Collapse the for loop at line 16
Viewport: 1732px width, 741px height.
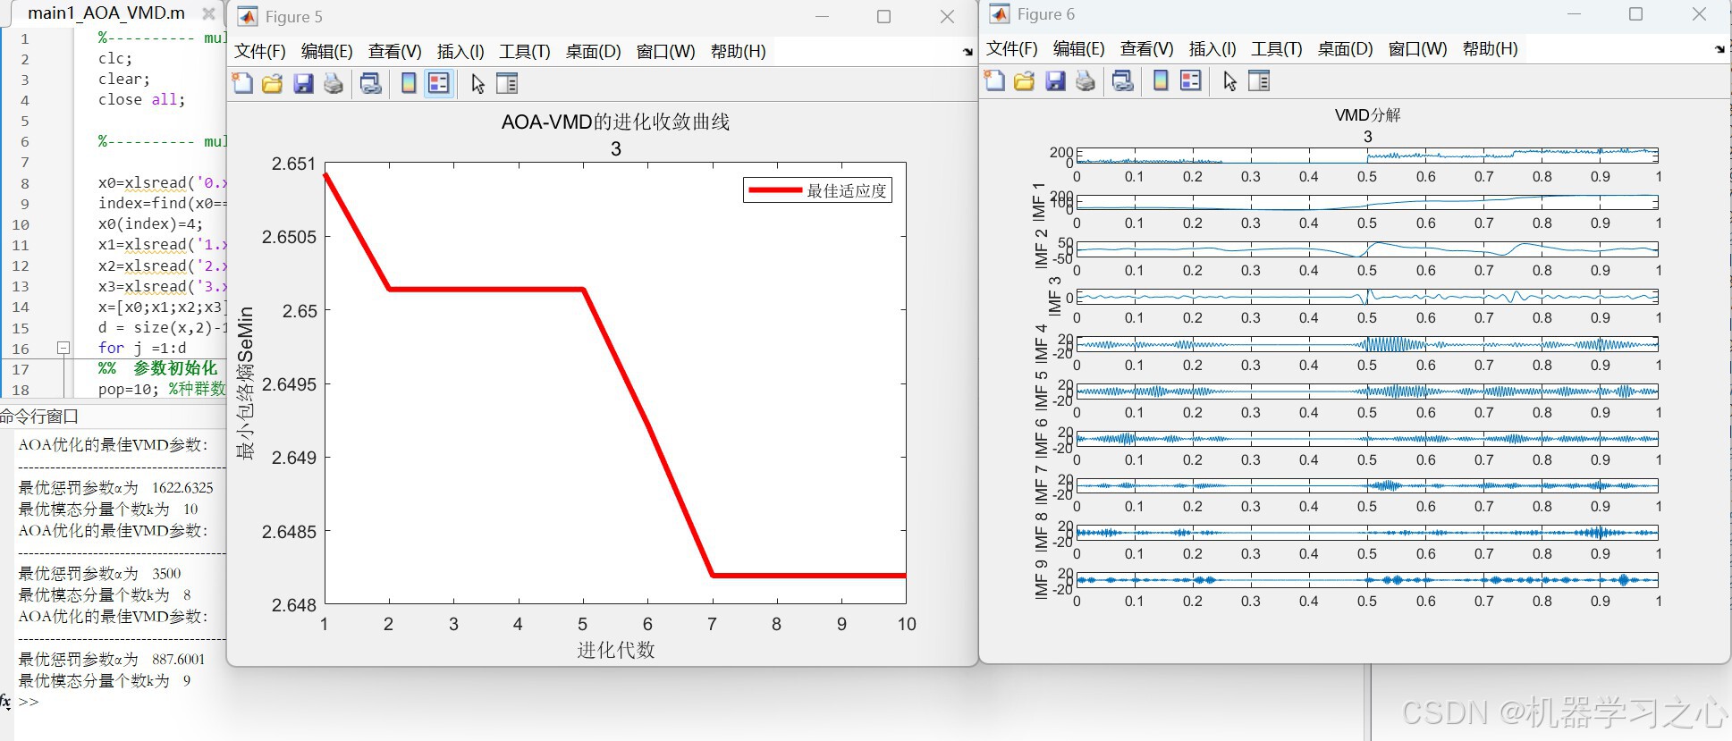click(63, 348)
